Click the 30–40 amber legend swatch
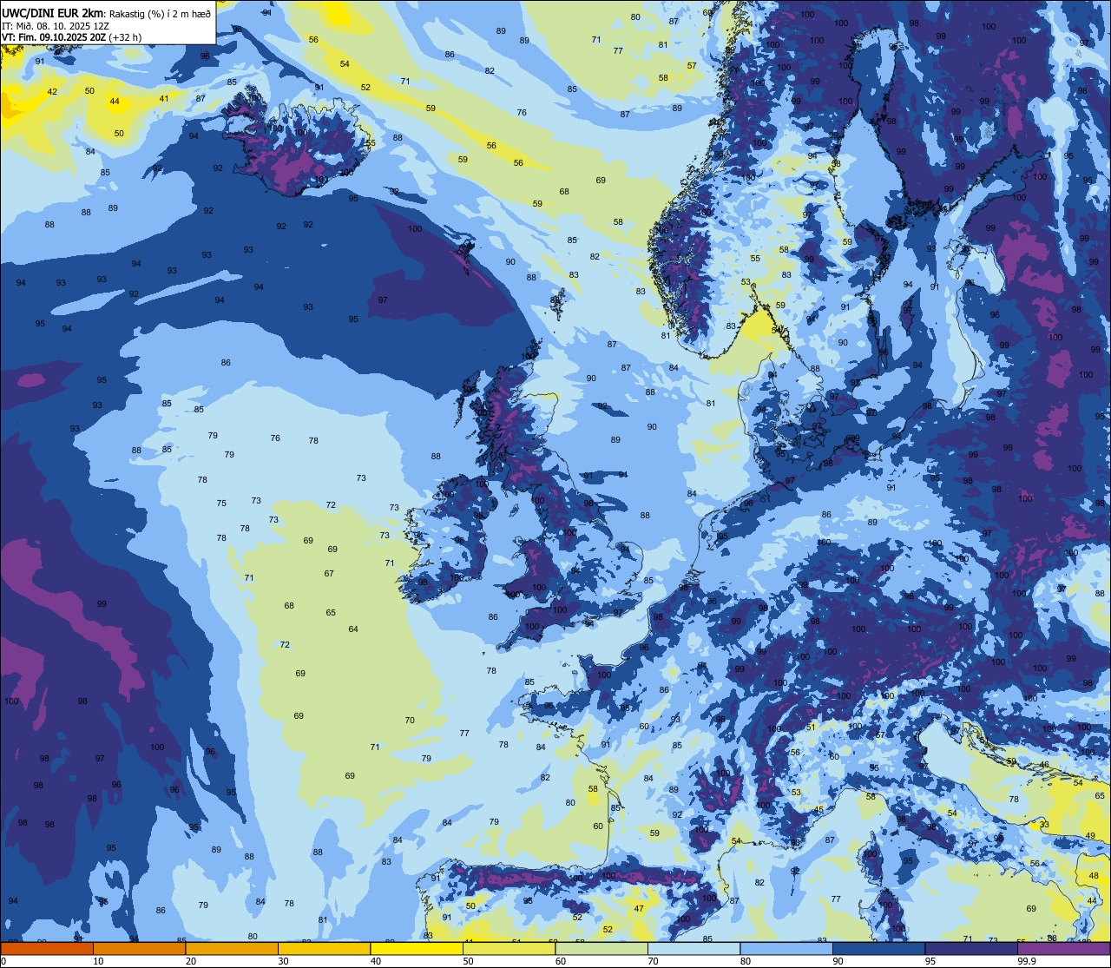 click(324, 949)
